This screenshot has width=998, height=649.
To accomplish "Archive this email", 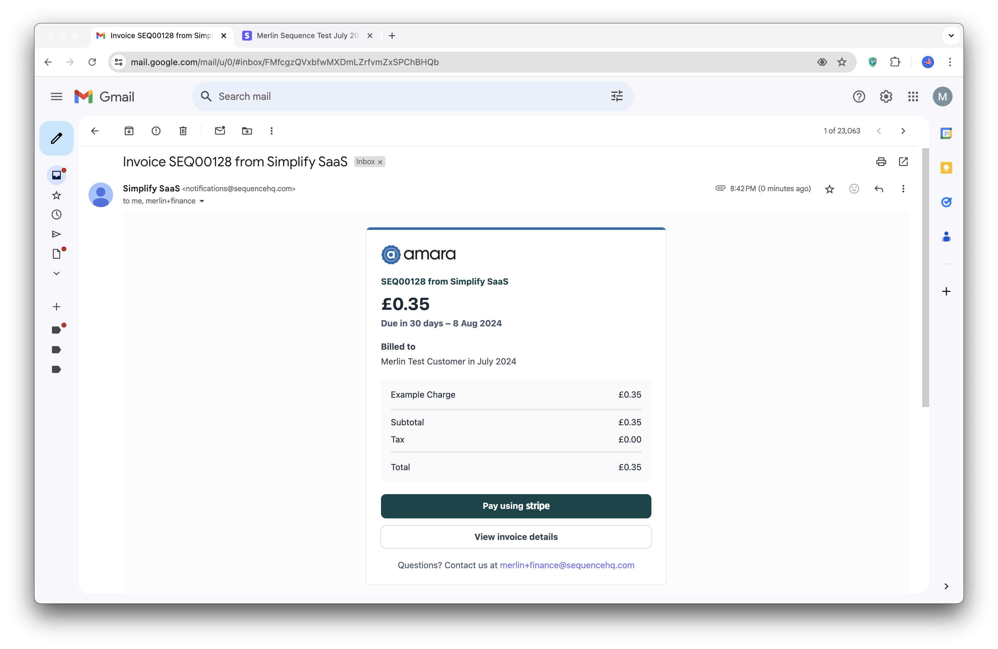I will [129, 131].
